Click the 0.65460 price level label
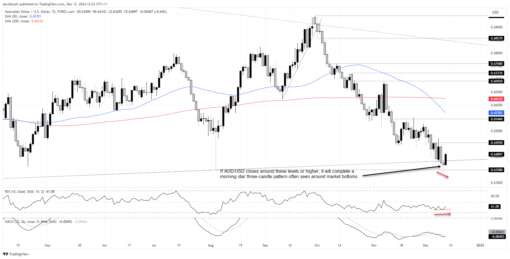Viewport: 510px width, 259px height. (x=496, y=119)
